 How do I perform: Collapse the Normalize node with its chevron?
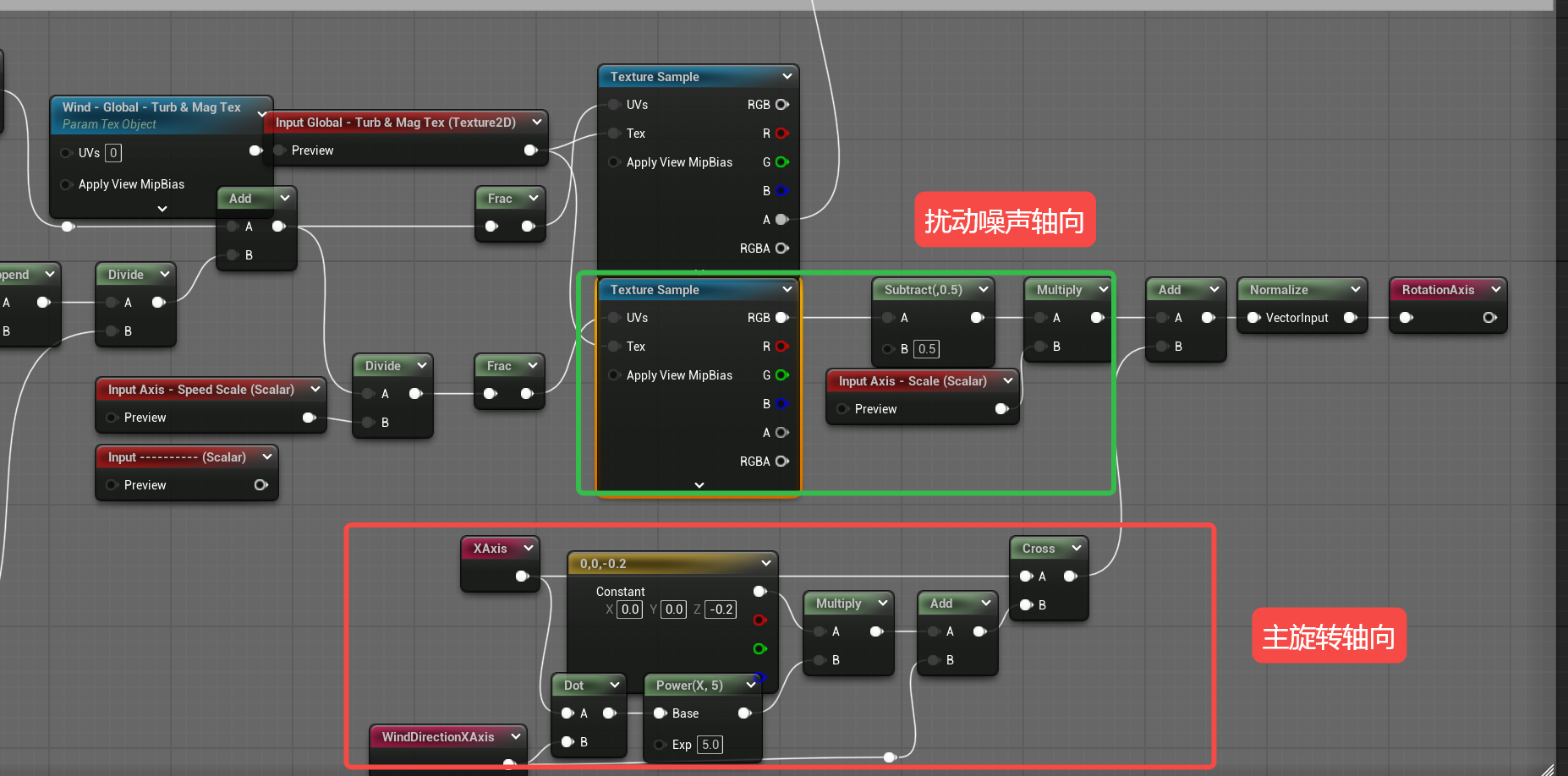1356,289
